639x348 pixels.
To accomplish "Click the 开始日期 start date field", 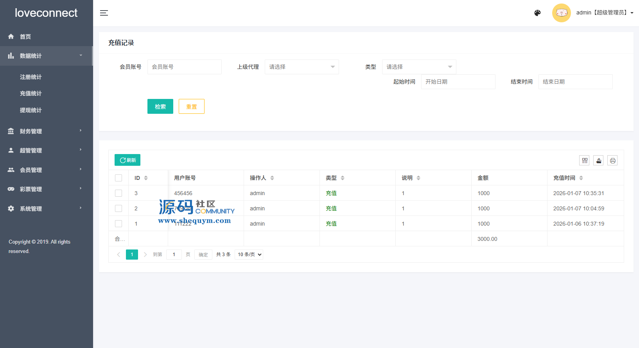I will tap(458, 82).
